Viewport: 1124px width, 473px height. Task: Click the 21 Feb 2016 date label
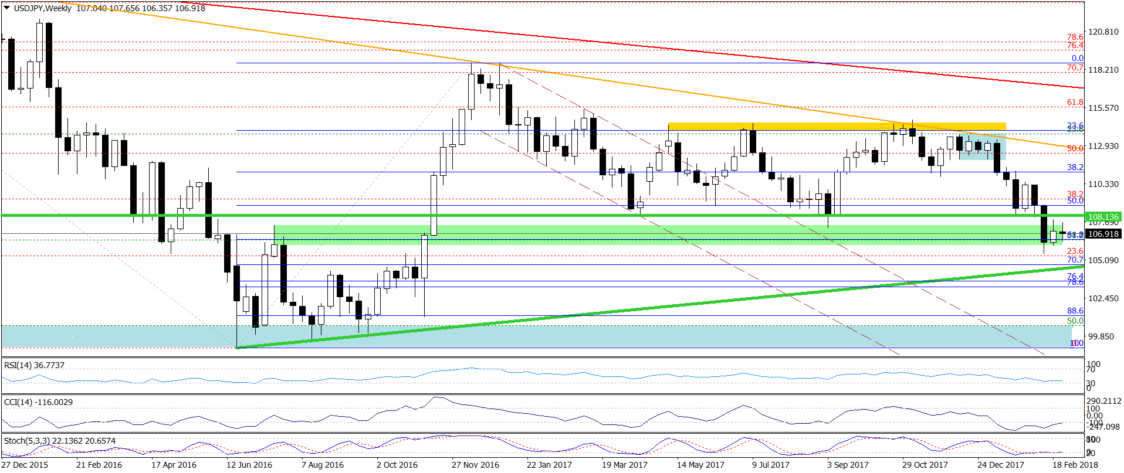(x=99, y=465)
